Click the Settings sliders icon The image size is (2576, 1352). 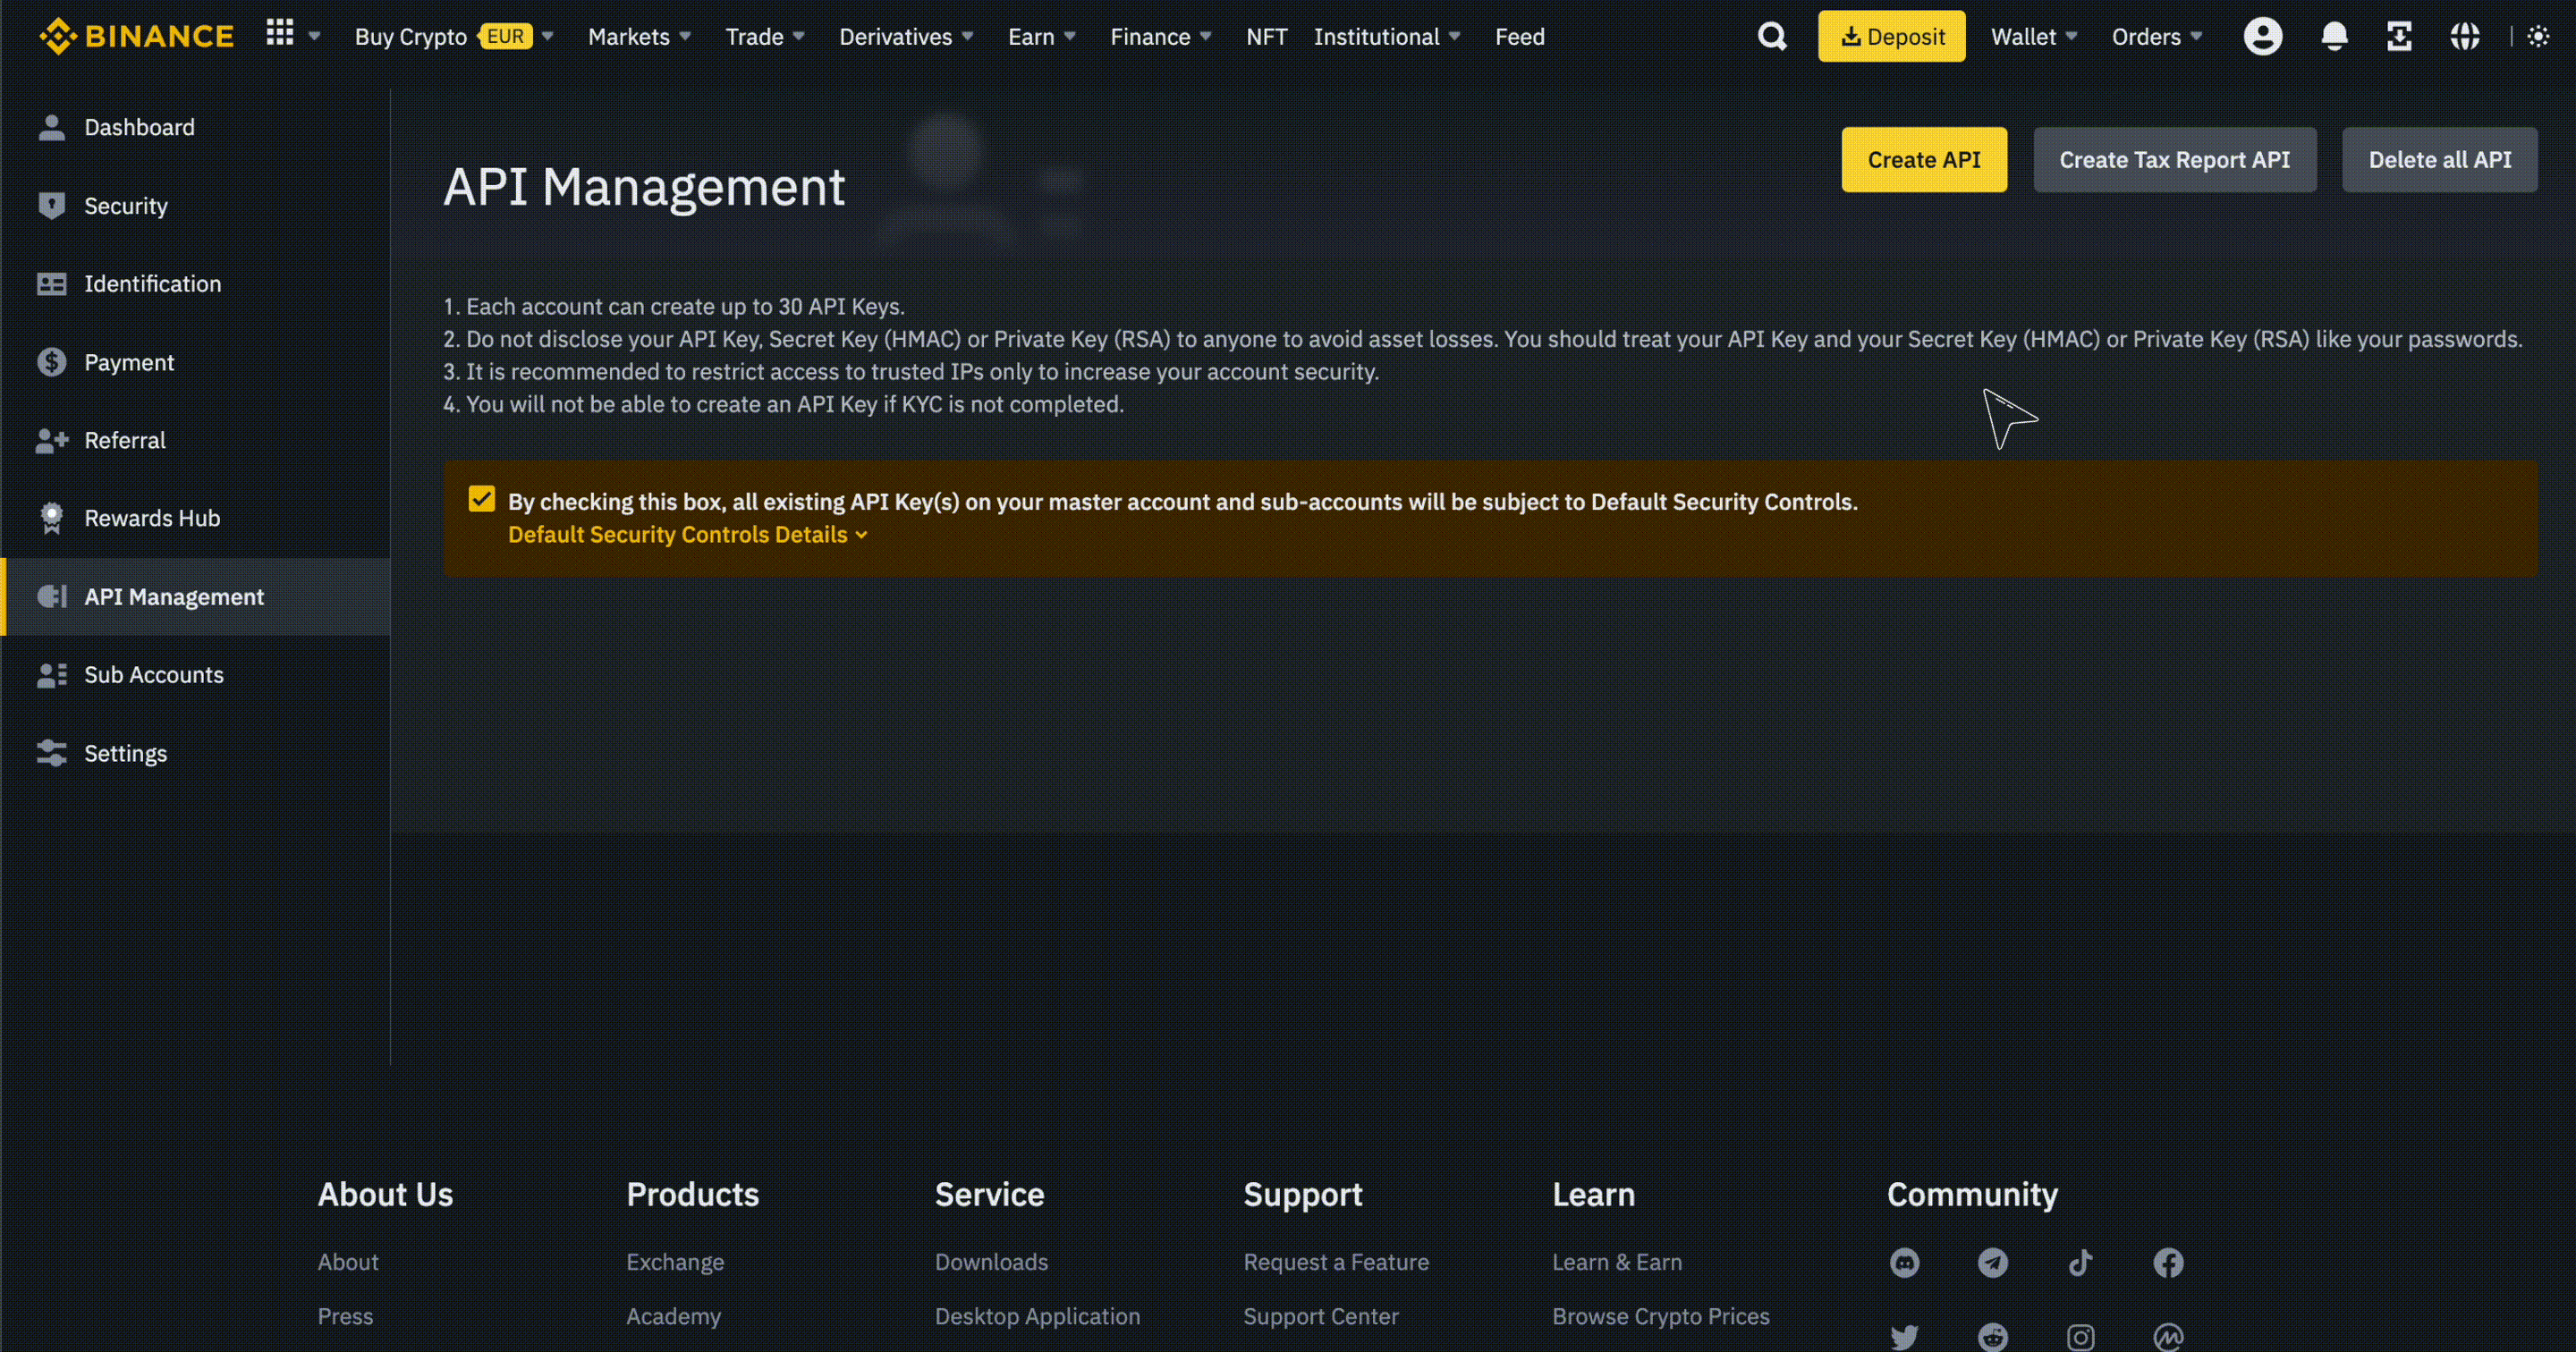pos(51,753)
